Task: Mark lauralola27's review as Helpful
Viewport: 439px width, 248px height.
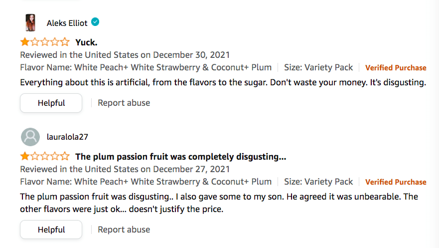Action: tap(51, 230)
